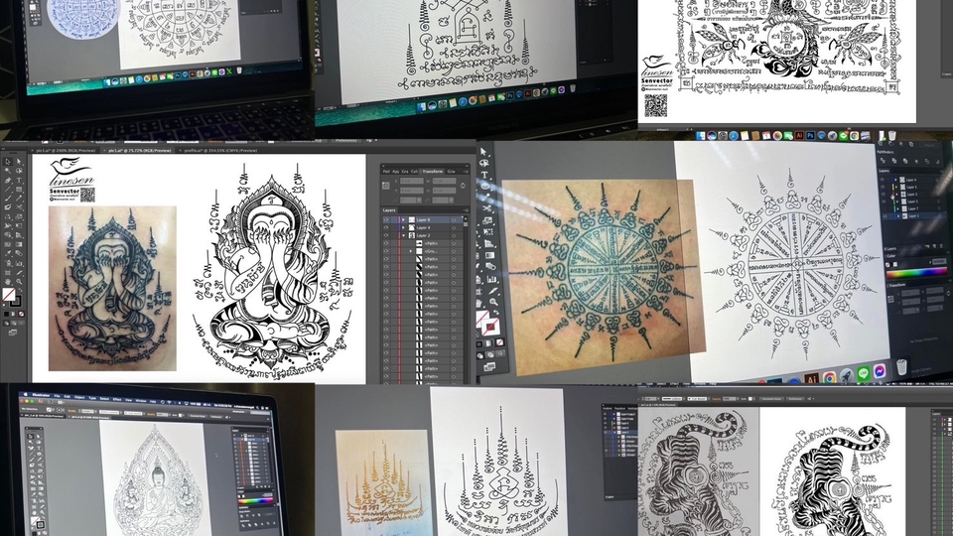Select the Eraser tool in Ganesha window
This screenshot has height=536, width=953.
(x=7, y=207)
